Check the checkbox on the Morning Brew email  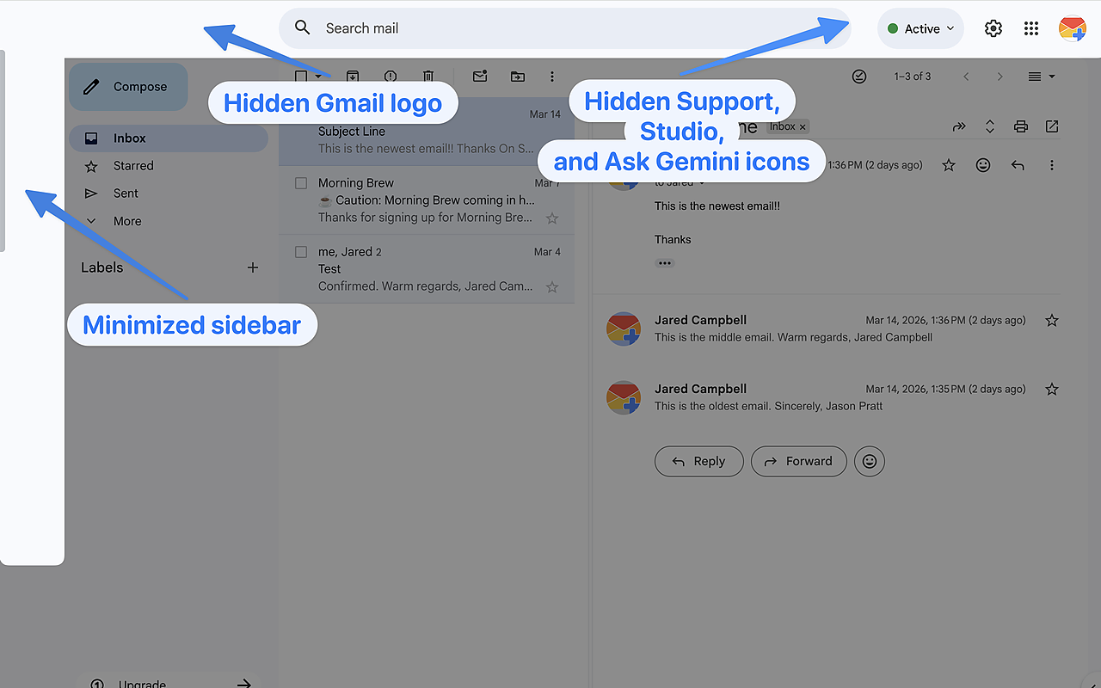[x=299, y=182]
